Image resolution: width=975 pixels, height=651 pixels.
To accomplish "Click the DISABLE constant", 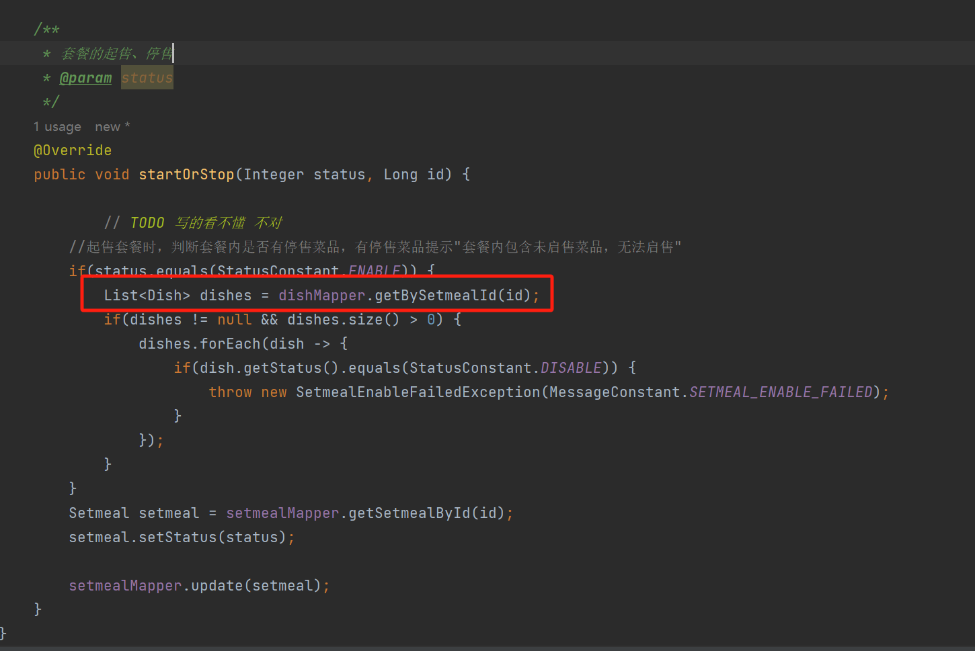I will coord(571,368).
